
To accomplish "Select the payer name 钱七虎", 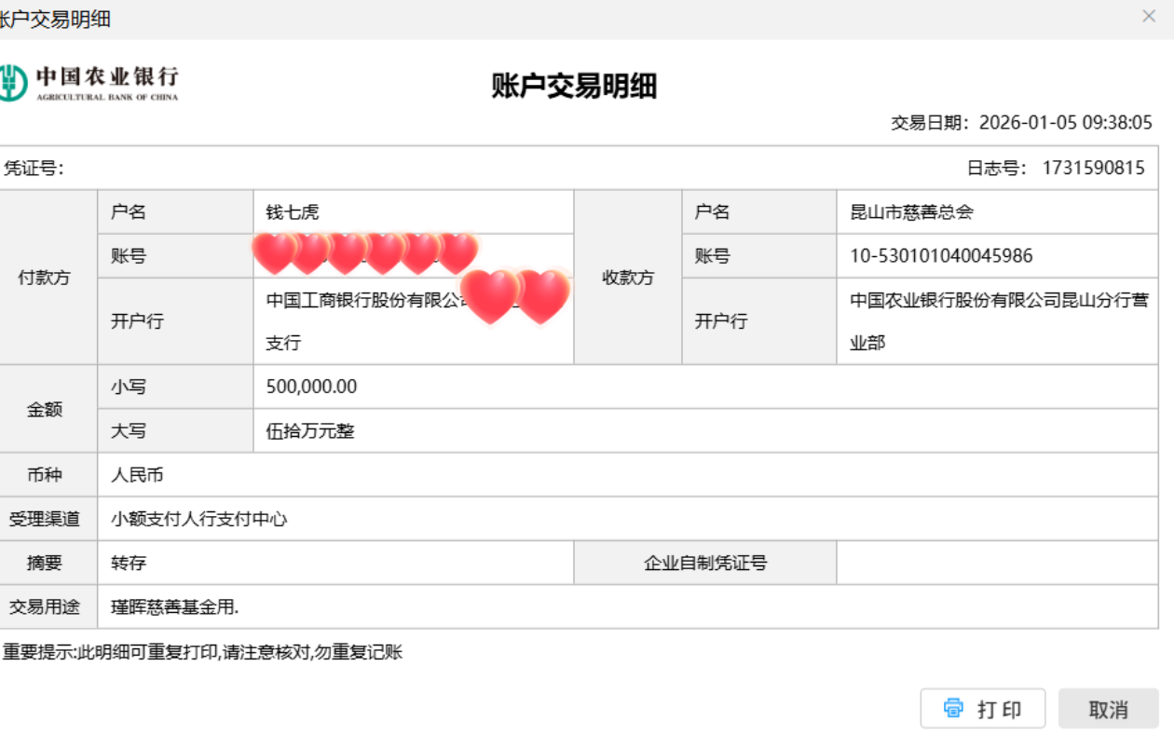I will click(x=293, y=212).
